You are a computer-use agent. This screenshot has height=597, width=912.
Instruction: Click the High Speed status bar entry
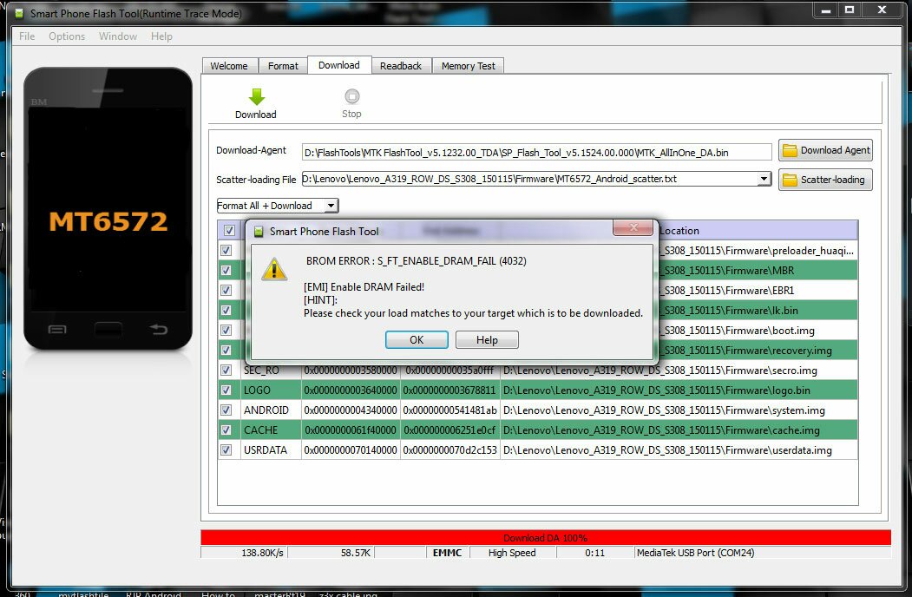[x=512, y=553]
